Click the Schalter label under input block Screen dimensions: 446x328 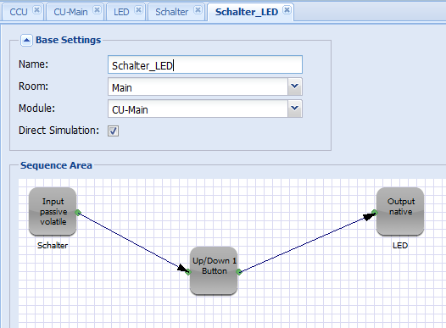(53, 245)
